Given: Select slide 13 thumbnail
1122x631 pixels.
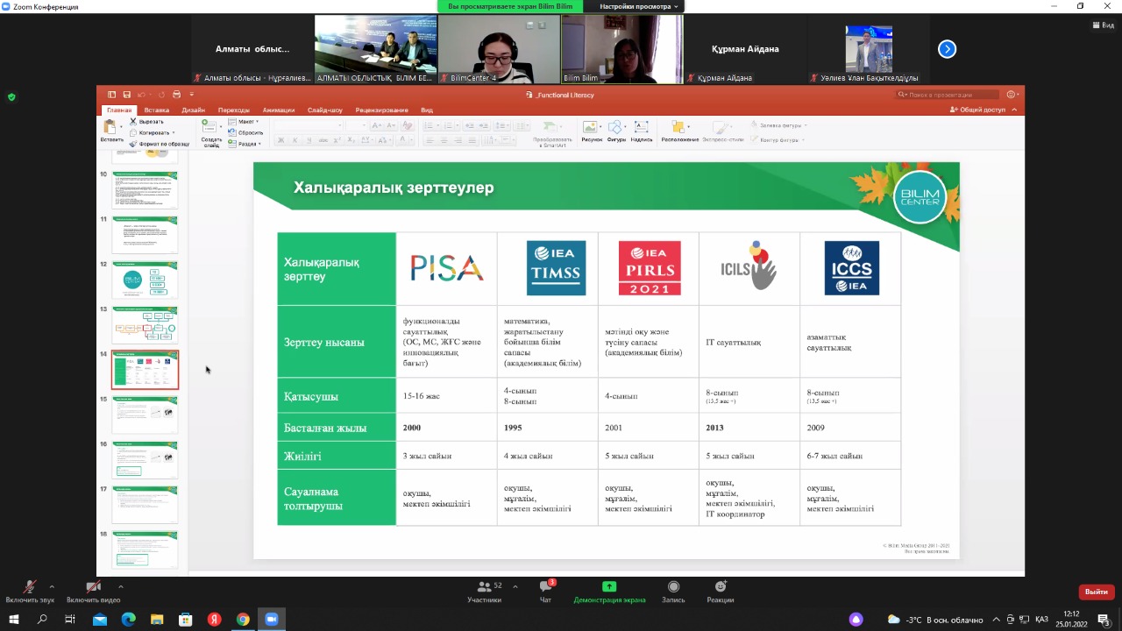Looking at the screenshot, I should pyautogui.click(x=145, y=325).
